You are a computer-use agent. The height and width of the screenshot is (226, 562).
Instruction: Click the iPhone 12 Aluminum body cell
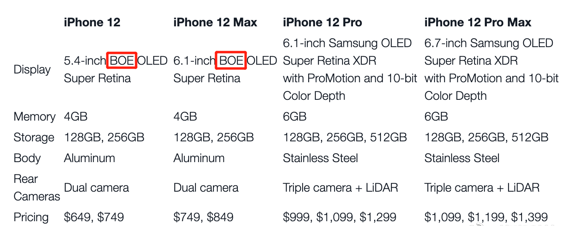[90, 158]
